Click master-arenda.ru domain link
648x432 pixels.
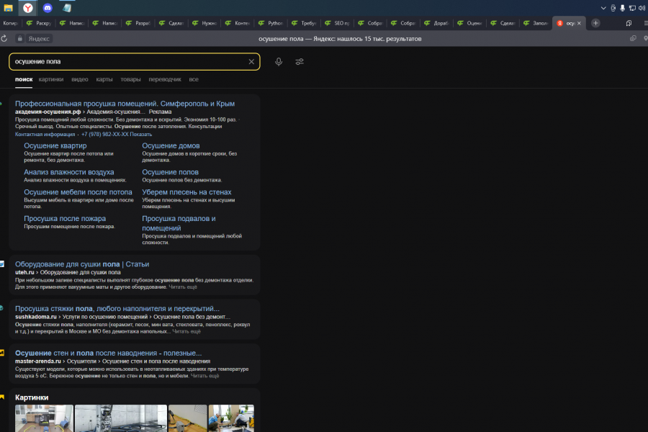[38, 361]
